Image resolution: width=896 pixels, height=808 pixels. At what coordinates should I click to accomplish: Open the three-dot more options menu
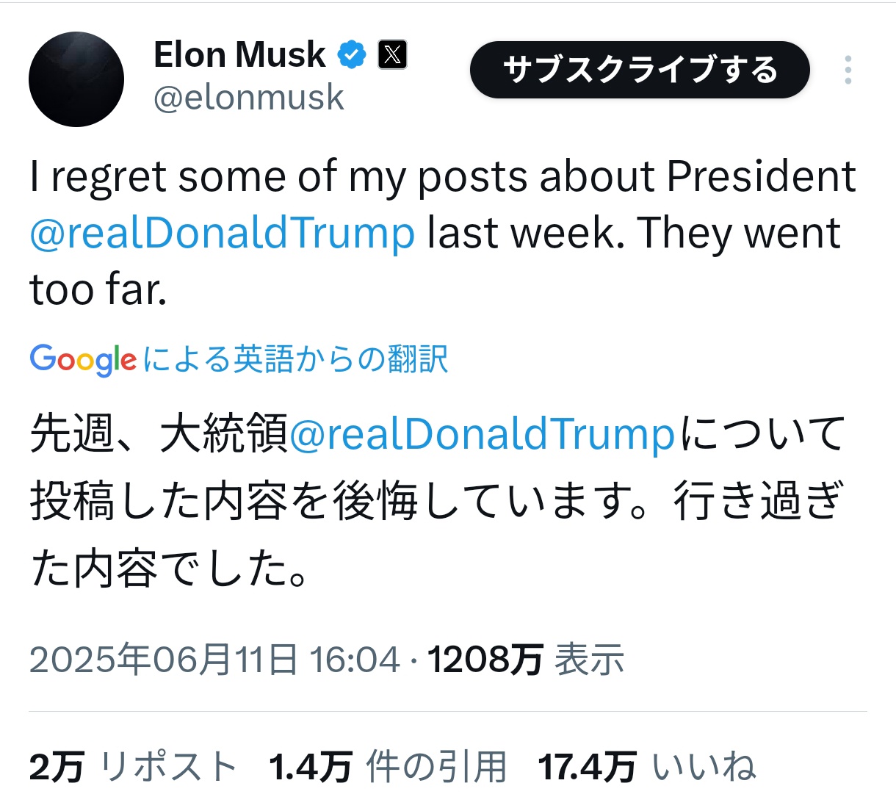tap(848, 71)
